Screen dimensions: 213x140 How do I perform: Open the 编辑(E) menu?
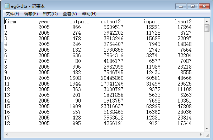point(31,14)
